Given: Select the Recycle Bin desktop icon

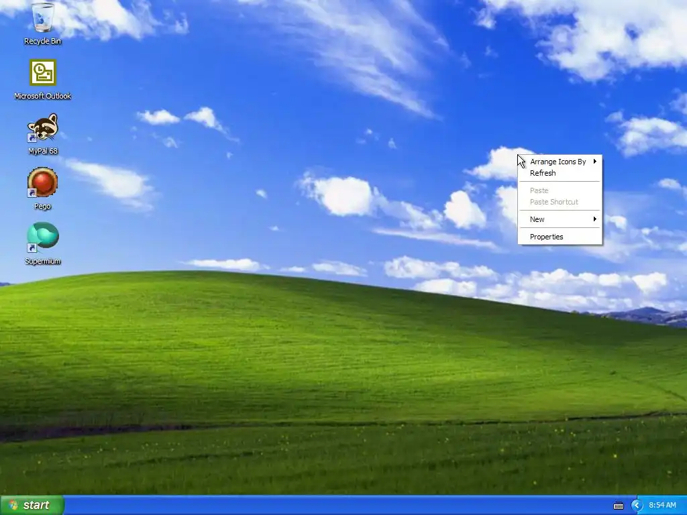Looking at the screenshot, I should [42, 17].
